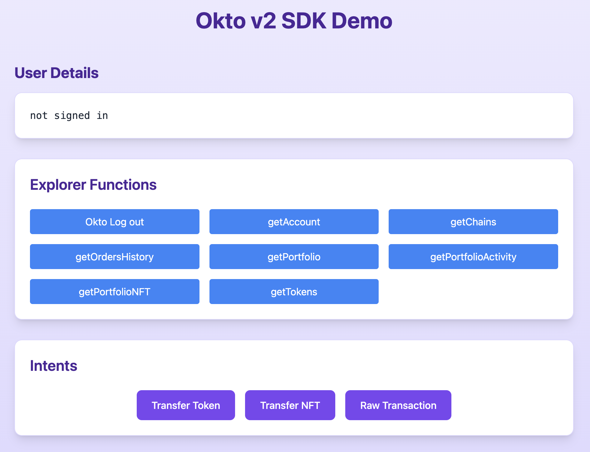Click the Okto v2 SDK Demo title

294,21
